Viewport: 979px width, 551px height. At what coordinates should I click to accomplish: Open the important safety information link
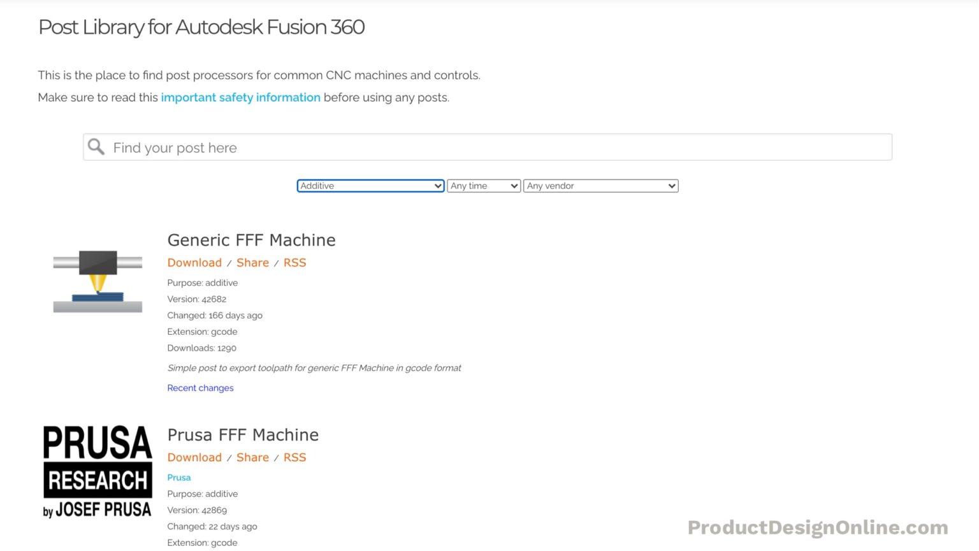(x=240, y=97)
